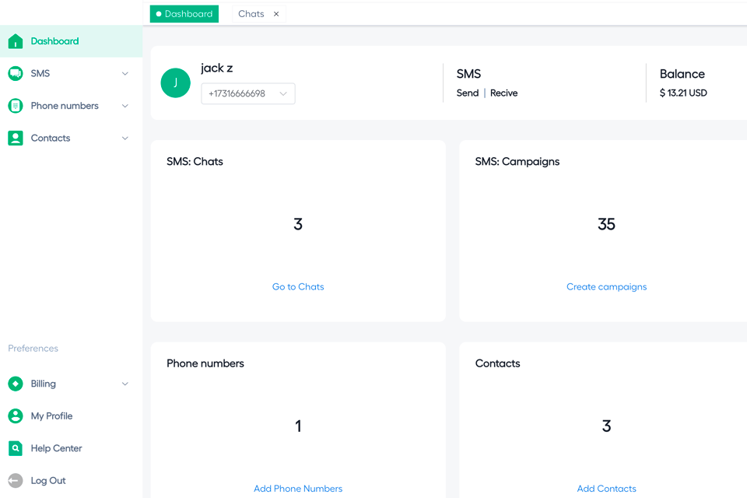Switch to the Dashboard tab
Screen dimensions: 747x498
point(184,14)
